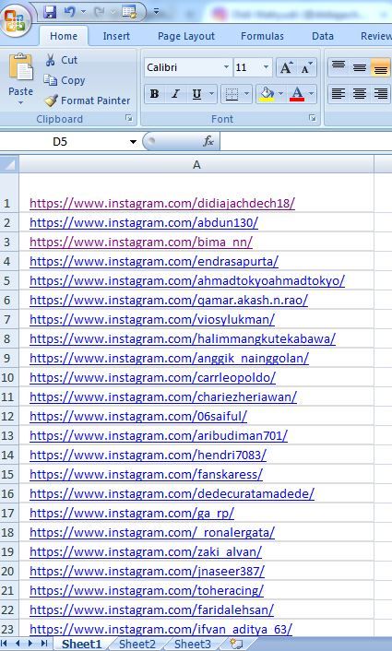Toggle Bold formatting
The width and height of the screenshot is (392, 651).
[154, 94]
